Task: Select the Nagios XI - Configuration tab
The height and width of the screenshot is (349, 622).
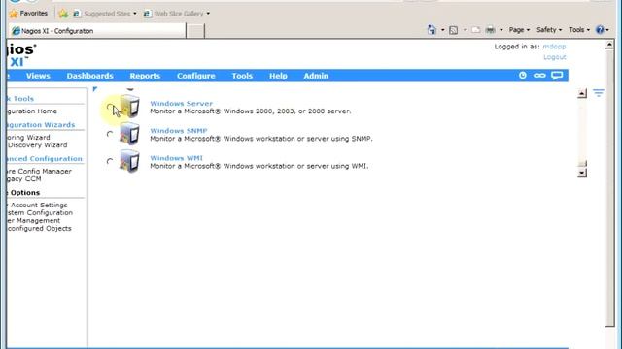Action: click(x=97, y=31)
